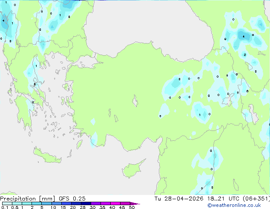The image size is (270, 209).
Task: Click the Black Sea area on map
Action: click(149, 21)
